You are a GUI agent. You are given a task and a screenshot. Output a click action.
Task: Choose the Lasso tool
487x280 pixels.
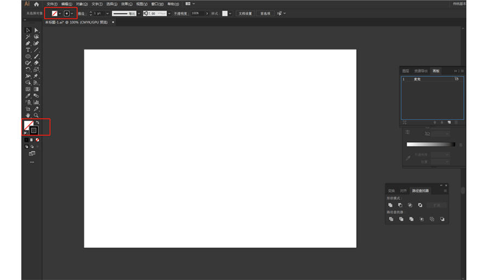click(x=36, y=37)
